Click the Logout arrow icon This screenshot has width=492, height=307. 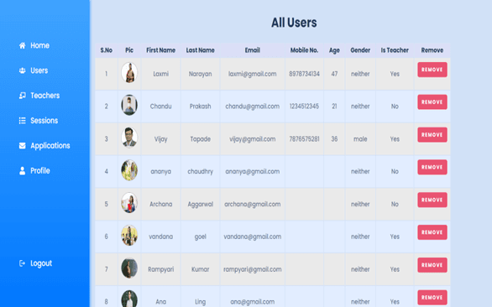(22, 263)
